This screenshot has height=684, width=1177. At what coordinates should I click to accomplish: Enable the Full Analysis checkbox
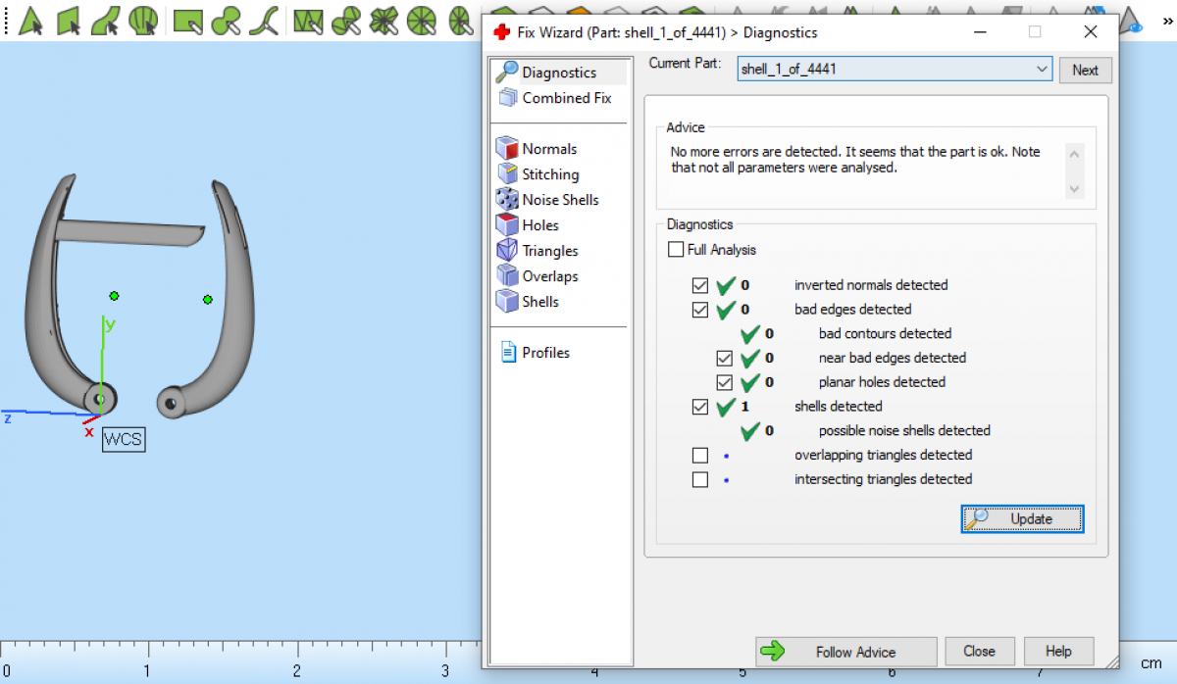(x=676, y=250)
